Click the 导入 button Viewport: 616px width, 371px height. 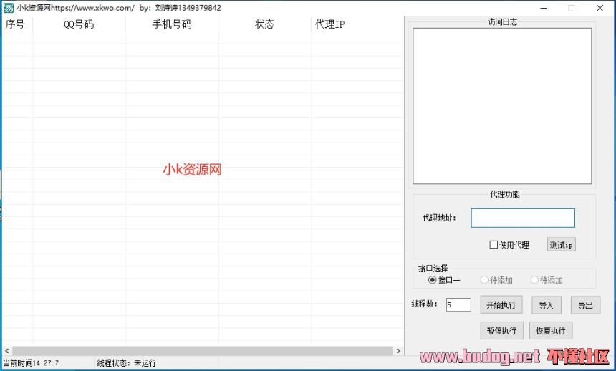(546, 305)
